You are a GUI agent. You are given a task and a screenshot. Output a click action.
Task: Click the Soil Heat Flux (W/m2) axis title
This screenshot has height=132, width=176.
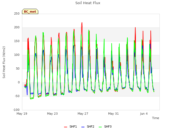click(x=4, y=62)
